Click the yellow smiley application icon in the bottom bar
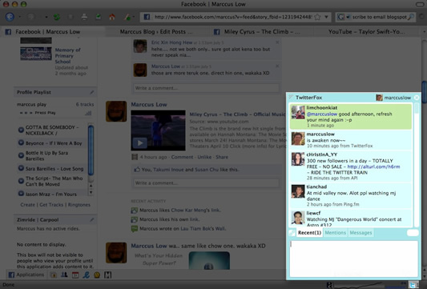Image resolution: width=427 pixels, height=289 pixels. (x=97, y=275)
